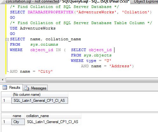Open the Messages tab
Screen dimensions: 158x132
click(x=35, y=88)
